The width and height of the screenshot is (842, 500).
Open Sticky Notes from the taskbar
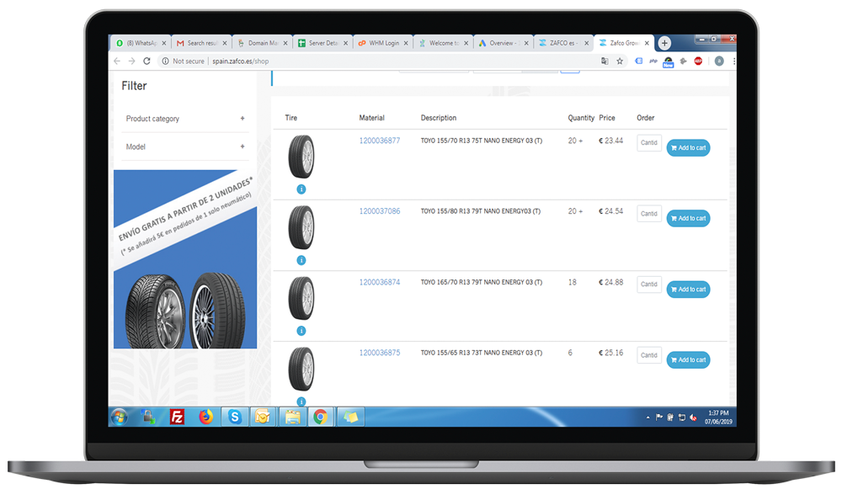[350, 417]
